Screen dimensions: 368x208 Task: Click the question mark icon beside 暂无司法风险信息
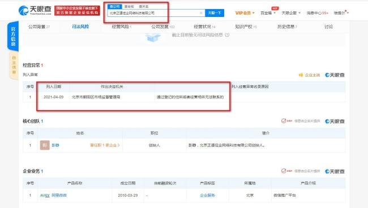(227, 35)
